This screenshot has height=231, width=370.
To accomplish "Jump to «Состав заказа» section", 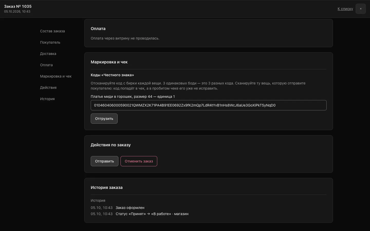I will 52,31.
